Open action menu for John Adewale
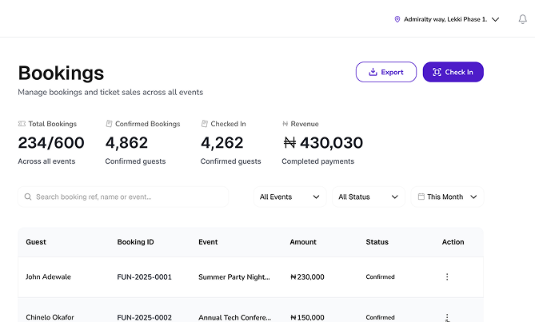535x322 pixels. 447,277
